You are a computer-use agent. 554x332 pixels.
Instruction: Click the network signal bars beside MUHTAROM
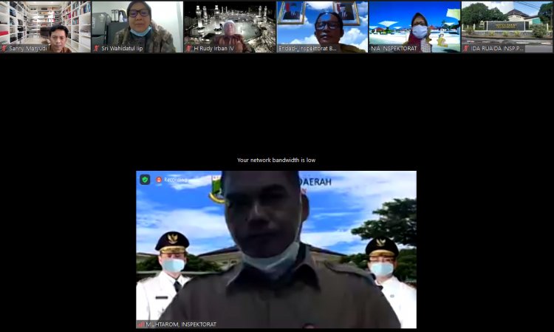[x=141, y=324]
